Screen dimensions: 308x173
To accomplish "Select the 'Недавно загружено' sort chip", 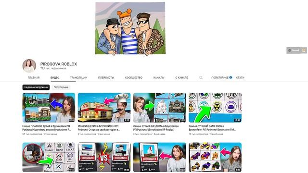I will pos(36,87).
